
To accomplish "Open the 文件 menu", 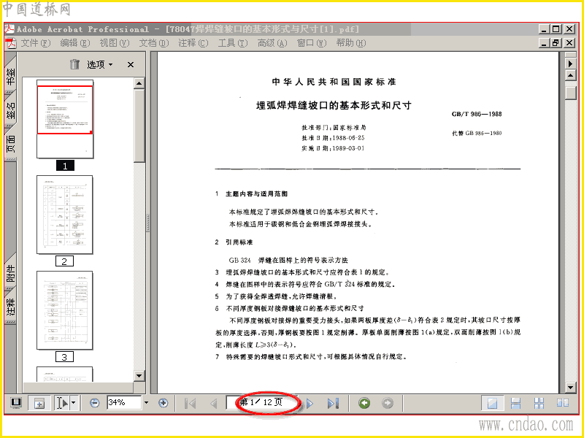I will 35,43.
